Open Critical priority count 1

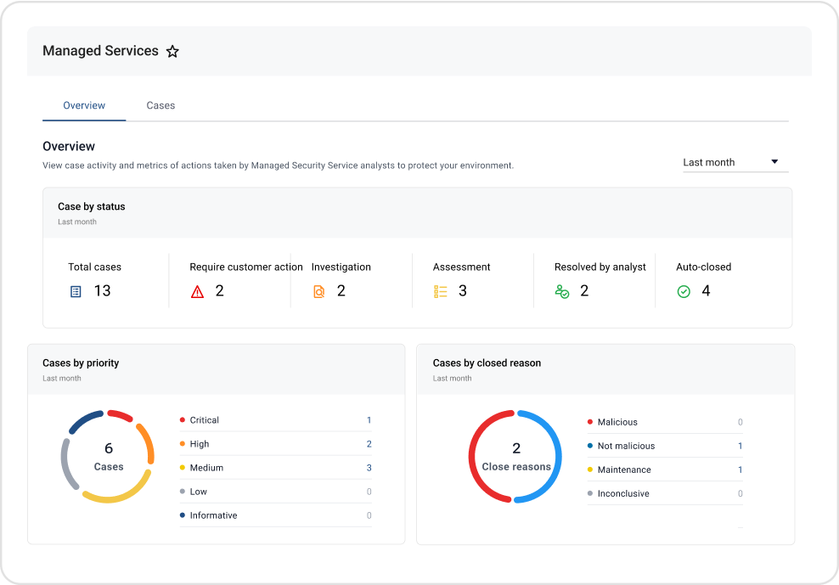(369, 420)
